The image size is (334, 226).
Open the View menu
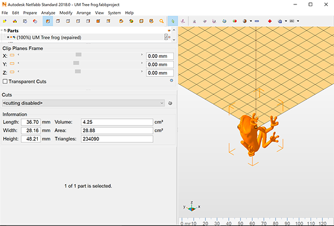tap(99, 13)
